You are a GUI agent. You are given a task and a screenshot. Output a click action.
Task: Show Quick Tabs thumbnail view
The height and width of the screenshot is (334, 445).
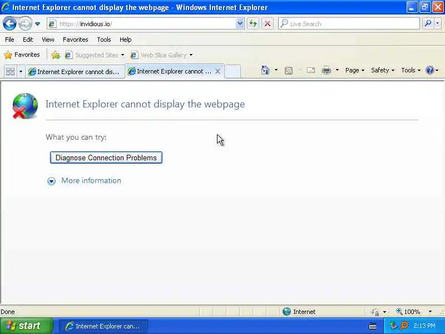click(x=10, y=71)
